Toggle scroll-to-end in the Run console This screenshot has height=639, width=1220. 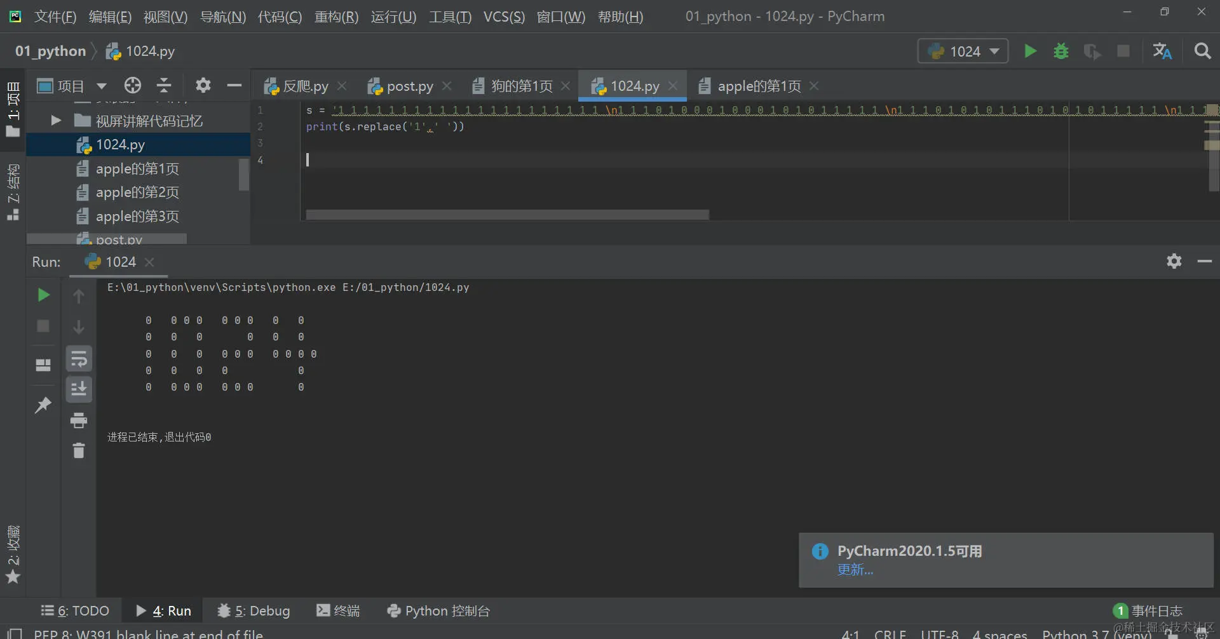tap(79, 389)
